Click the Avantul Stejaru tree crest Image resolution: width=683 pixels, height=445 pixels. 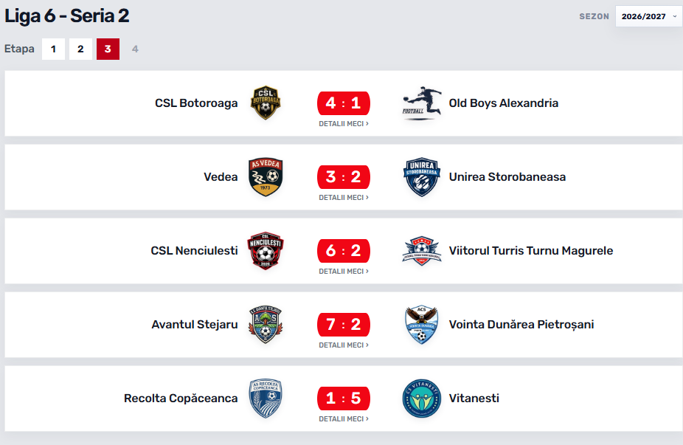pyautogui.click(x=266, y=324)
